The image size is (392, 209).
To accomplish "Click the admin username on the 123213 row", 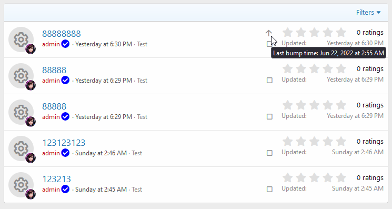I will [x=51, y=190].
